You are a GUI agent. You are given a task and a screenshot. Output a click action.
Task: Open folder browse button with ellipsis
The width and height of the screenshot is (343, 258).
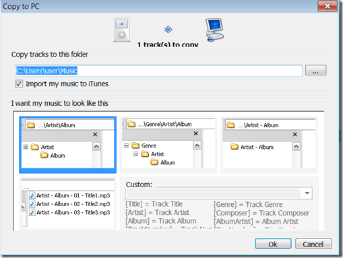(x=315, y=70)
